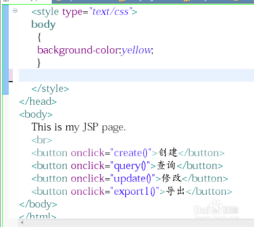Click the horizontal scrollbar left arrow
This screenshot has width=254, height=227.
pos(22,222)
